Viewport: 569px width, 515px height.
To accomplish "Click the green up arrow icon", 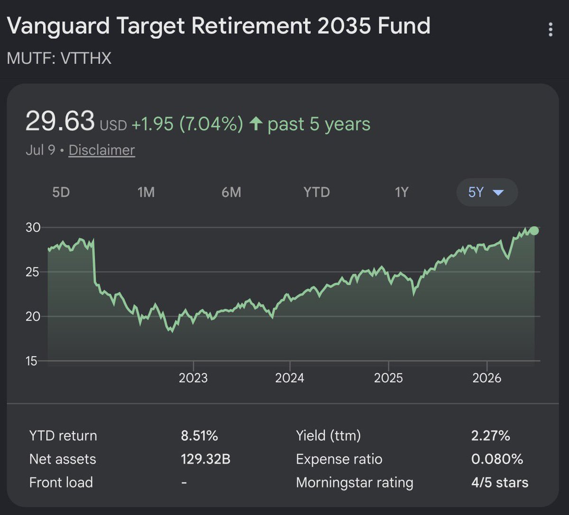I will [x=256, y=124].
